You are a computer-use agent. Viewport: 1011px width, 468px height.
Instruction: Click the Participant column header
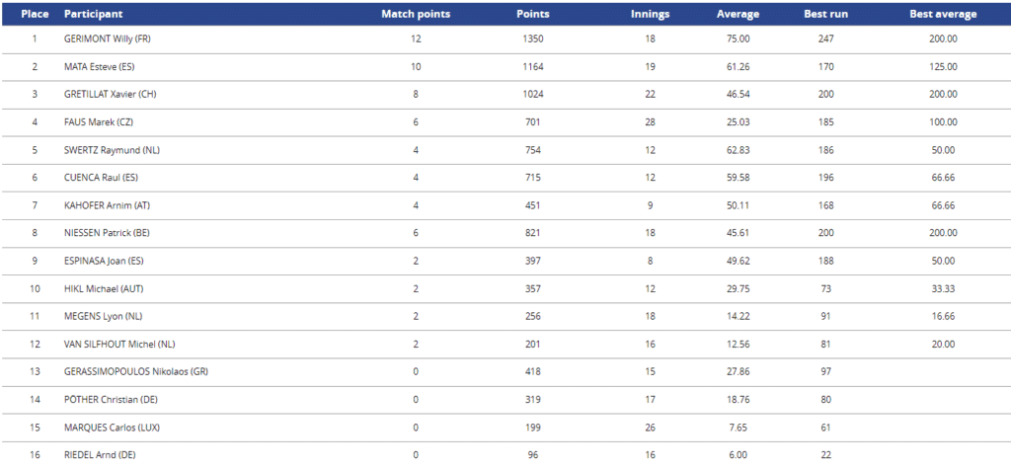tap(94, 14)
